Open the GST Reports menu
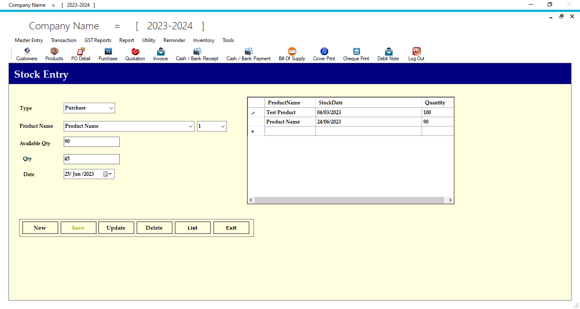 (x=98, y=40)
